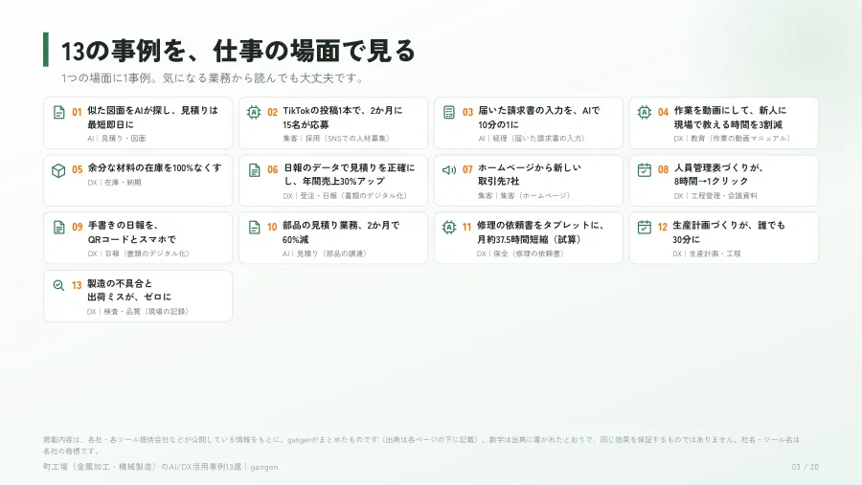Click the tag '集客｜採用（SNSでの人材募集）'
Image resolution: width=862 pixels, height=485 pixels.
click(x=336, y=139)
